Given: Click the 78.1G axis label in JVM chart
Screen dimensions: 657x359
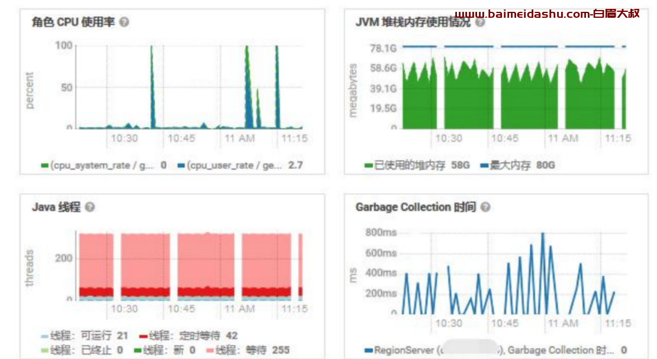Looking at the screenshot, I should click(x=383, y=49).
